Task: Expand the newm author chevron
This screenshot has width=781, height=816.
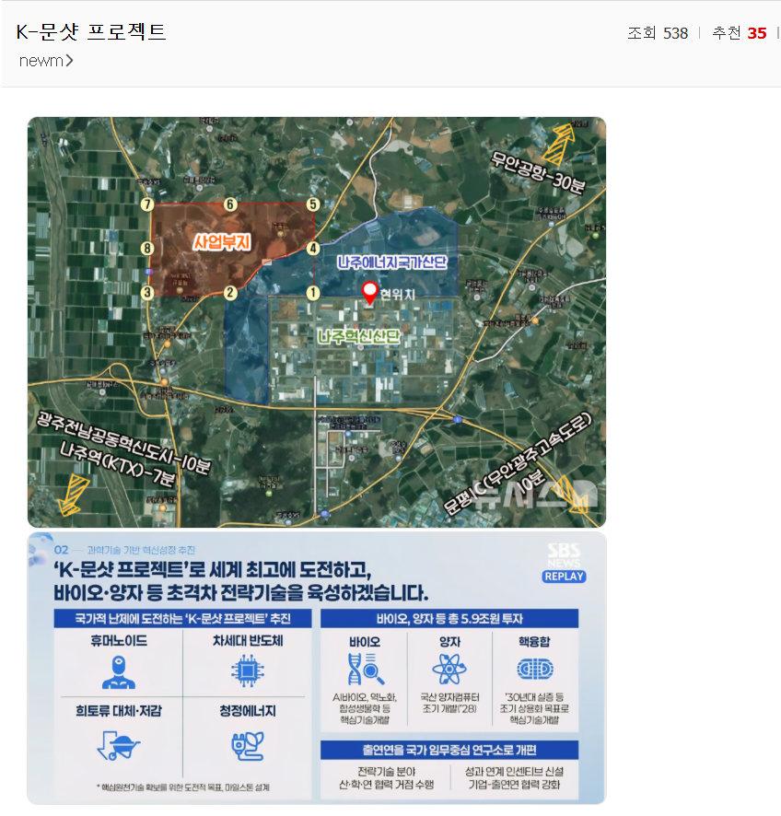Action: coord(70,61)
